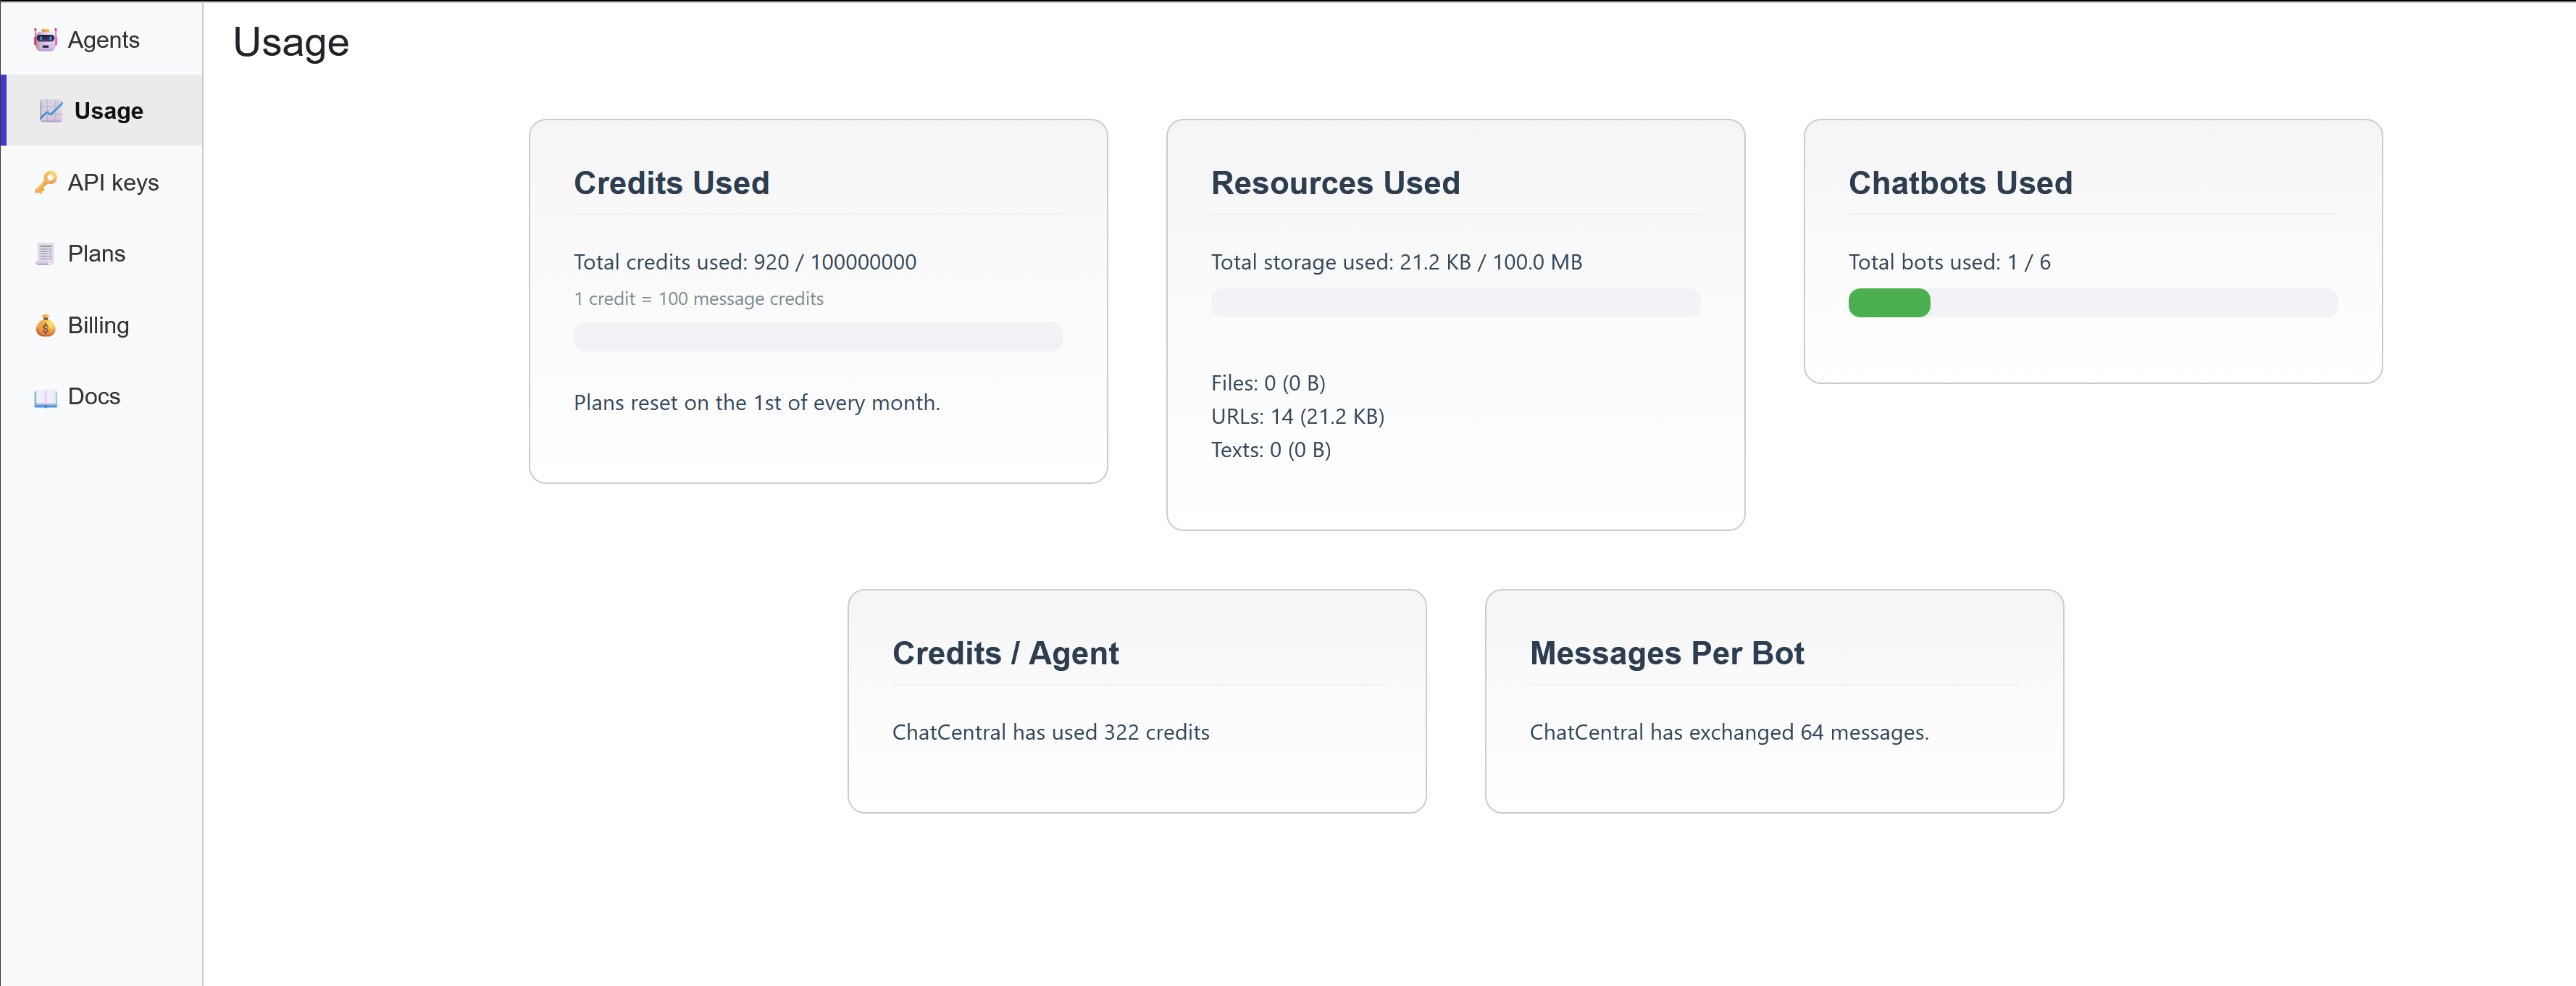This screenshot has width=2576, height=986.
Task: Click the Credits / Agent card title
Action: tap(1004, 653)
